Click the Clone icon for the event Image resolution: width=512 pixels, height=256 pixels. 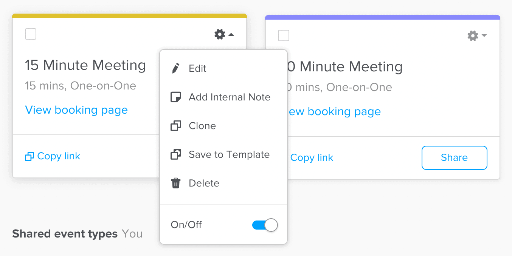pos(175,125)
